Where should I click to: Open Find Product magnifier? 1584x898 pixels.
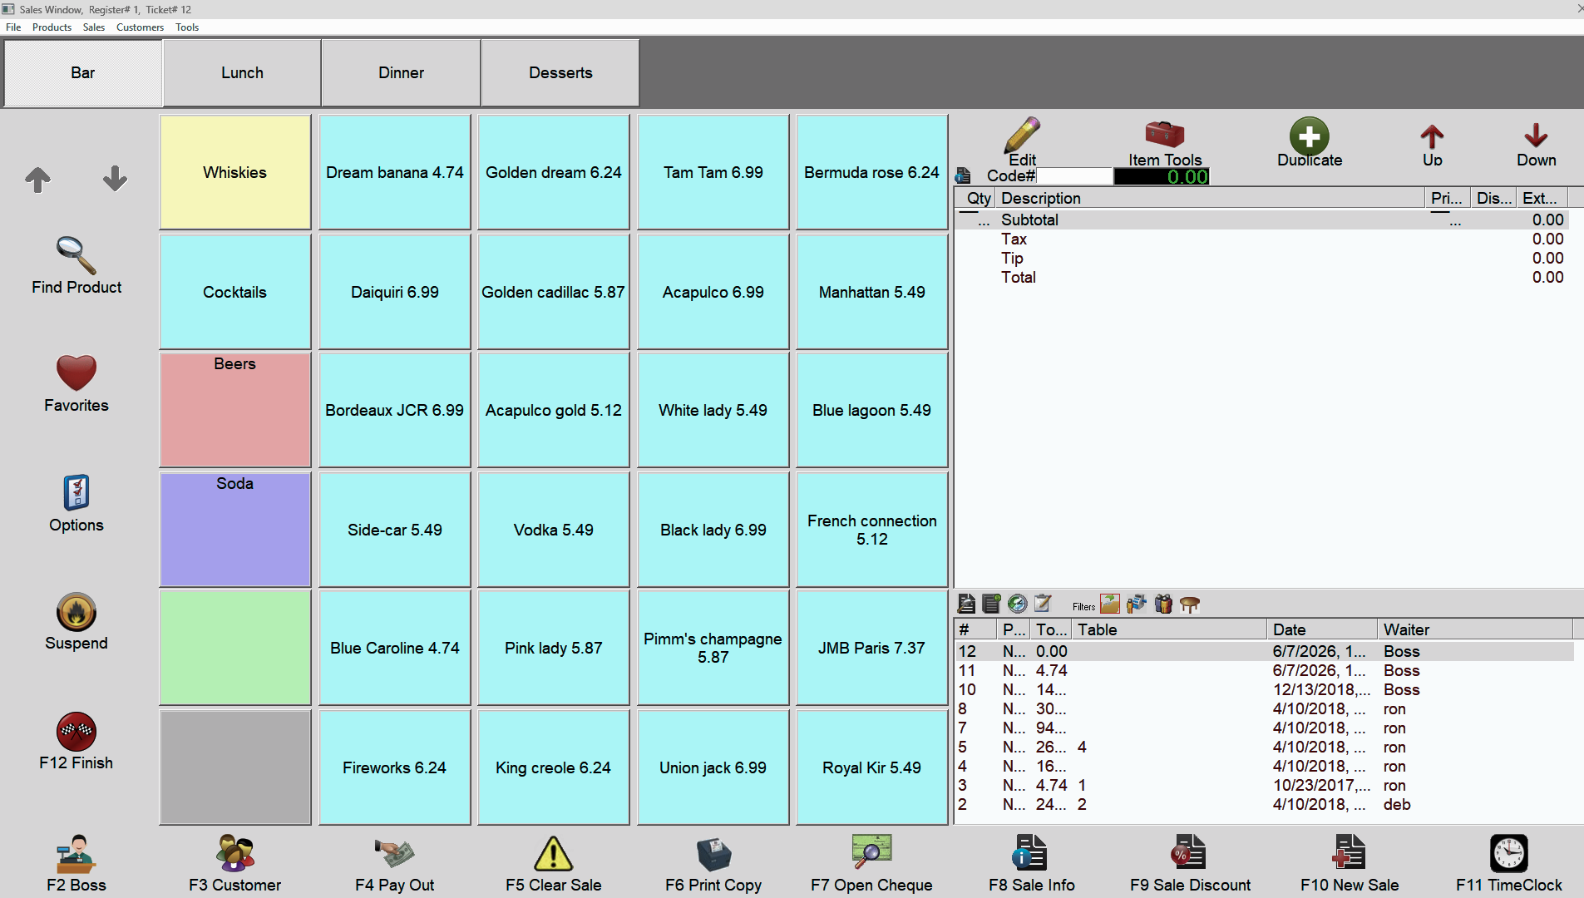point(76,265)
